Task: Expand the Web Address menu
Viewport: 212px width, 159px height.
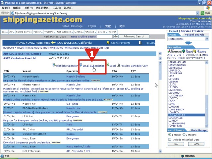Action: [65, 32]
